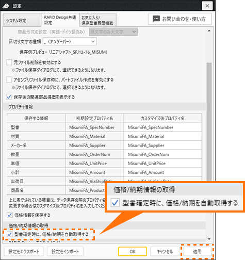This screenshot has height=260, width=245.
Task: Click default property MisumiFA_SpecNumber cell
Action: coord(94,127)
